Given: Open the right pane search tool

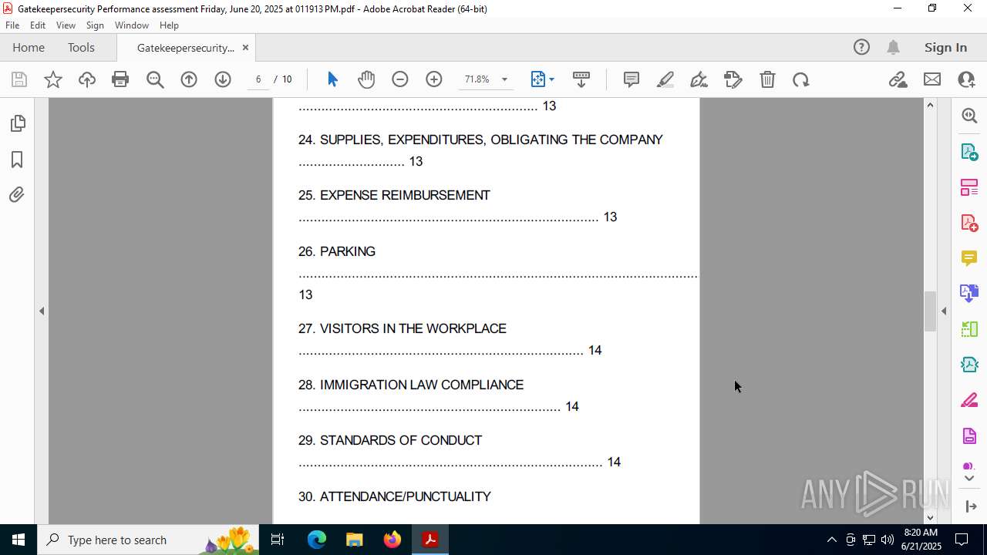Looking at the screenshot, I should pos(969,116).
